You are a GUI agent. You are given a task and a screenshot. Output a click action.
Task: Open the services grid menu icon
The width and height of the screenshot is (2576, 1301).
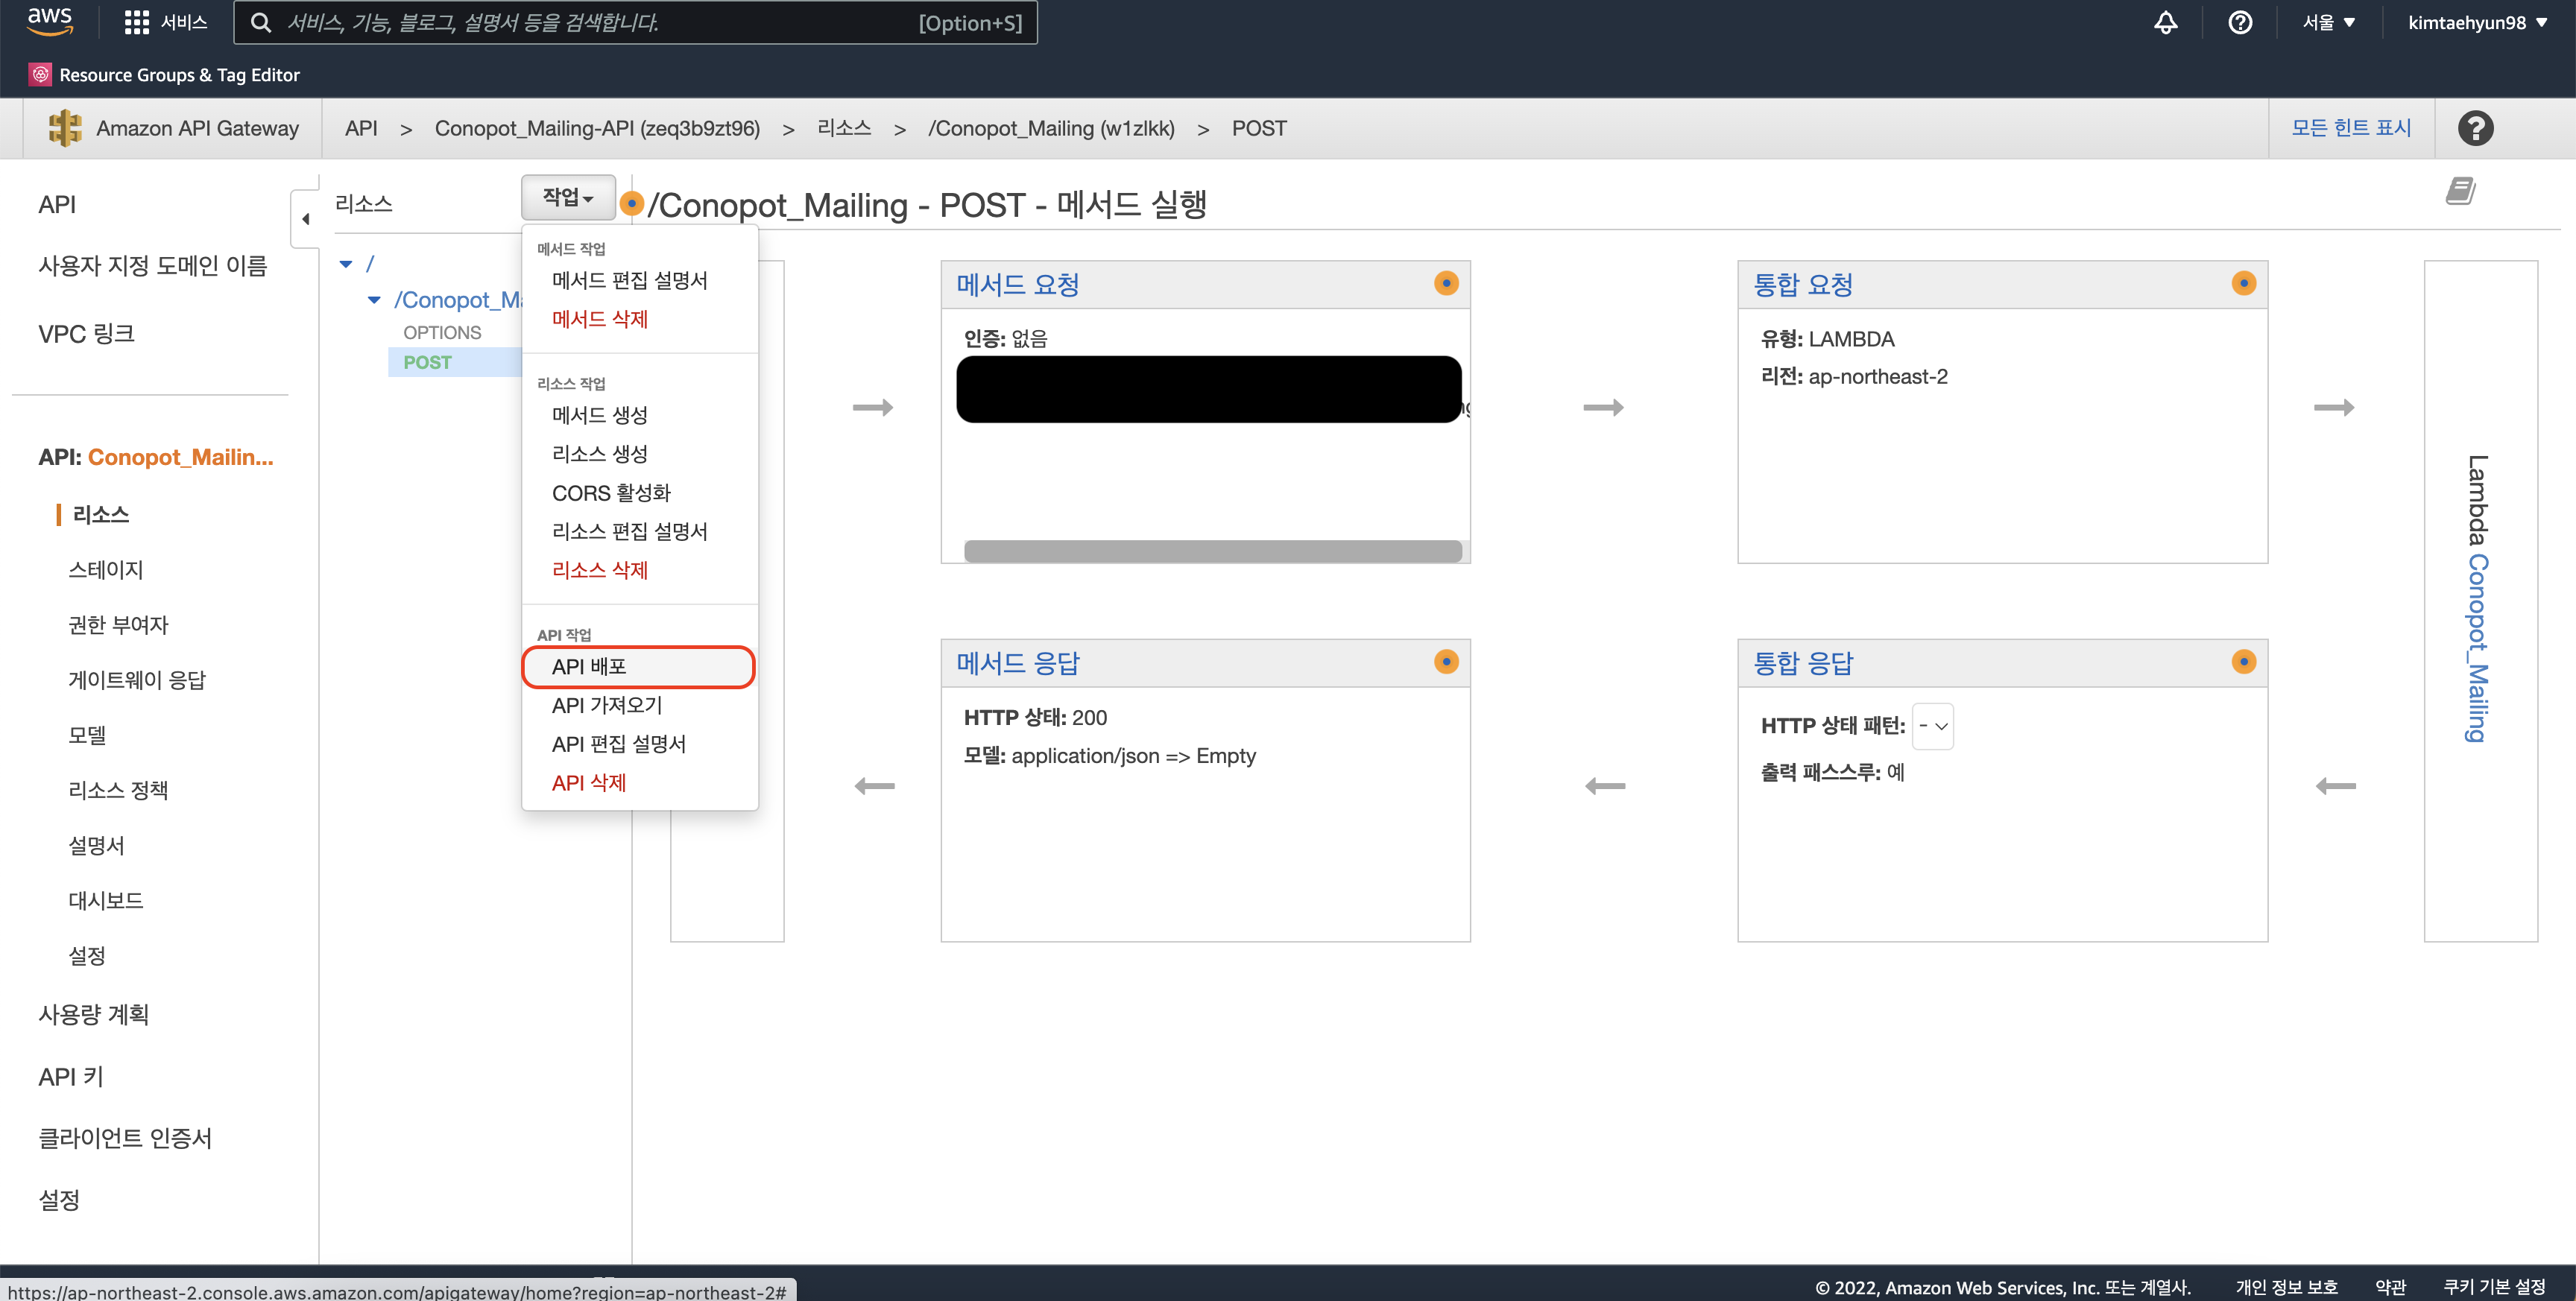point(136,22)
